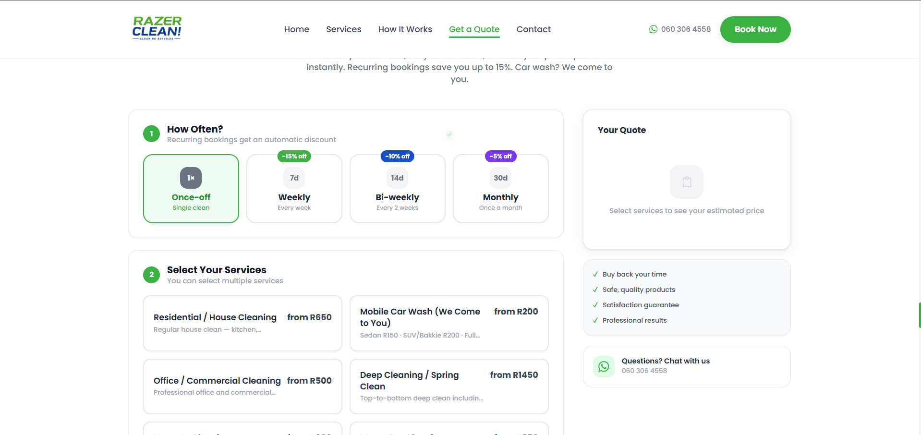Pick the Bi-weekly frequency option
Viewport: 921px width, 435px height.
coord(398,189)
